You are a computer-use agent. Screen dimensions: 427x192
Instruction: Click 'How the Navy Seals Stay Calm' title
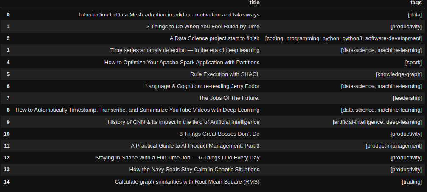pyautogui.click(x=194, y=170)
